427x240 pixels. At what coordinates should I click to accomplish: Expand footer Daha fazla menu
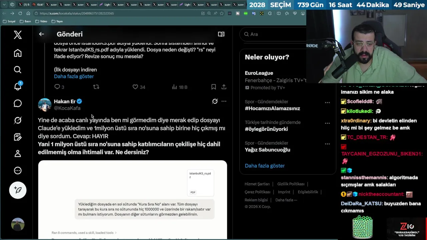point(286,200)
